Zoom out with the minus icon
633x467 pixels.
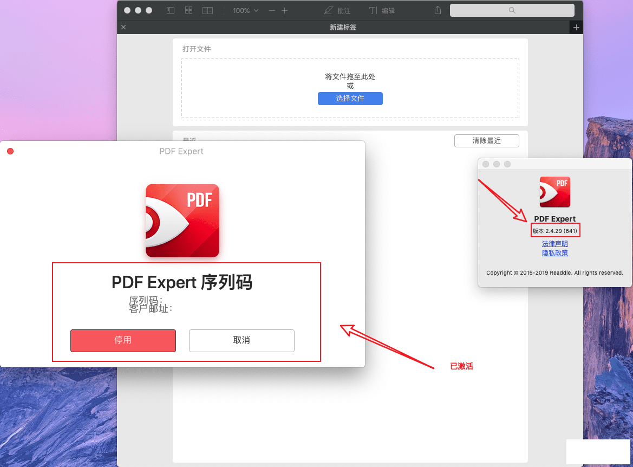[x=272, y=10]
